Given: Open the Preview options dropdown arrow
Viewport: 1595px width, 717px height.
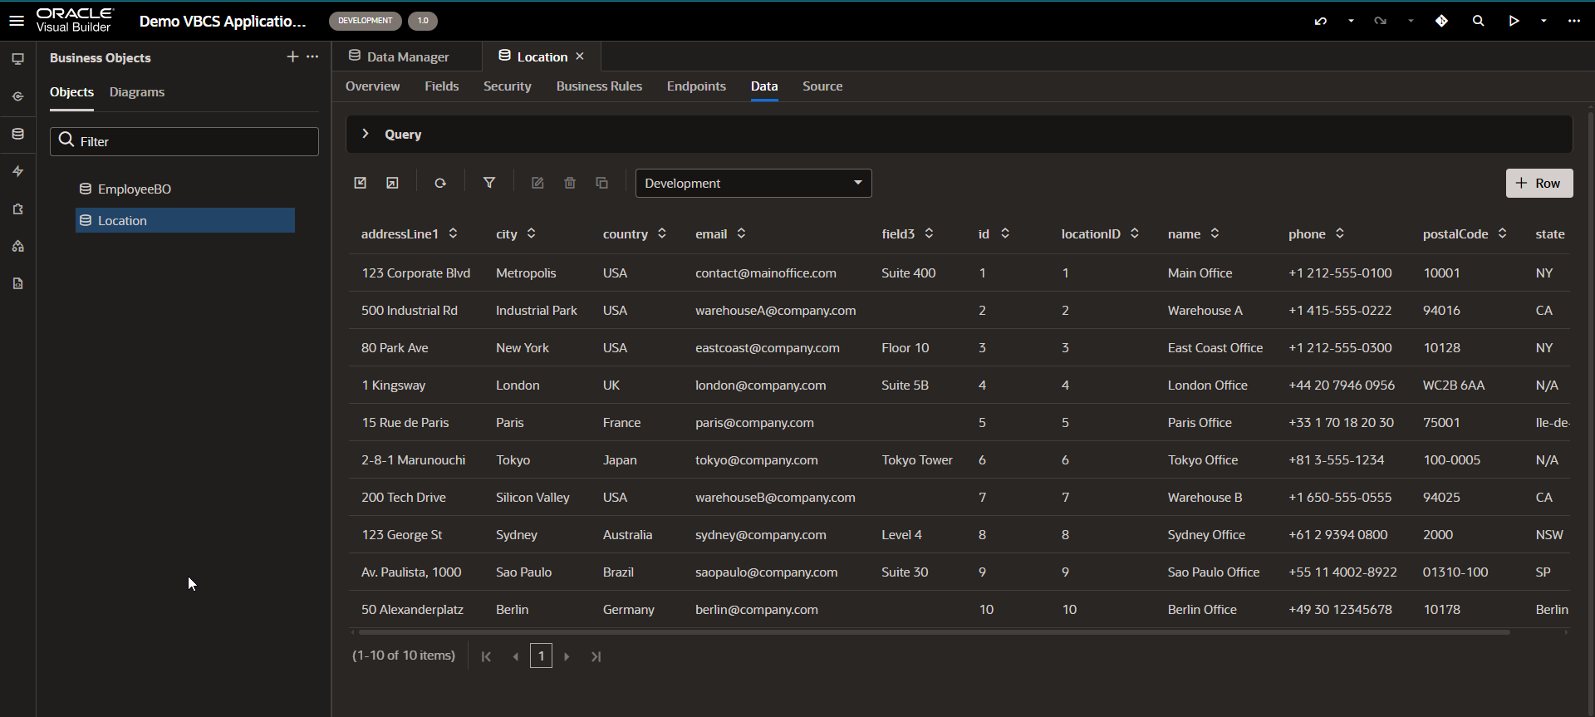Looking at the screenshot, I should (1543, 21).
